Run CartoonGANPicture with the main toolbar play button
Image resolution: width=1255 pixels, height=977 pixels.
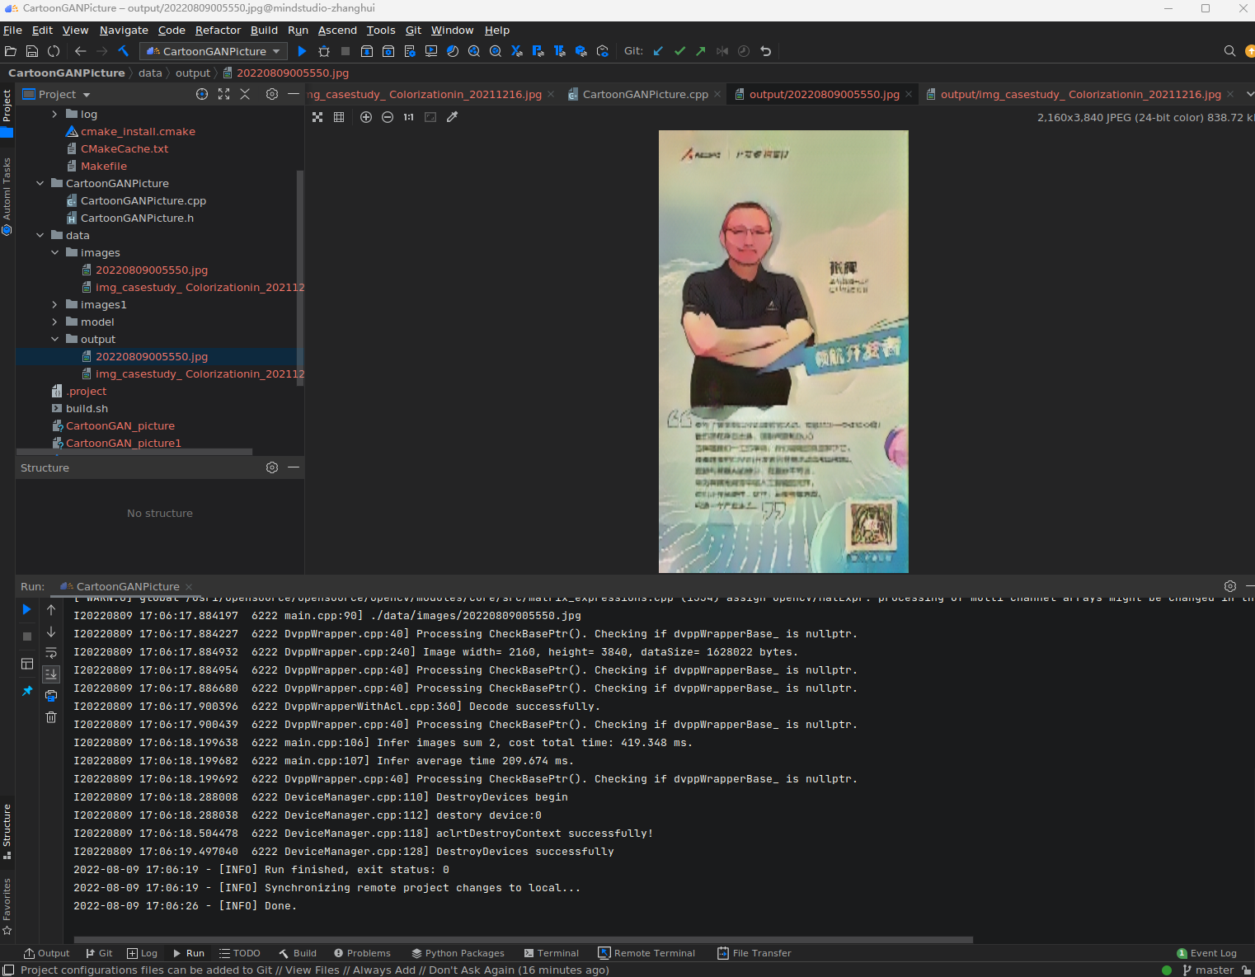pos(302,51)
